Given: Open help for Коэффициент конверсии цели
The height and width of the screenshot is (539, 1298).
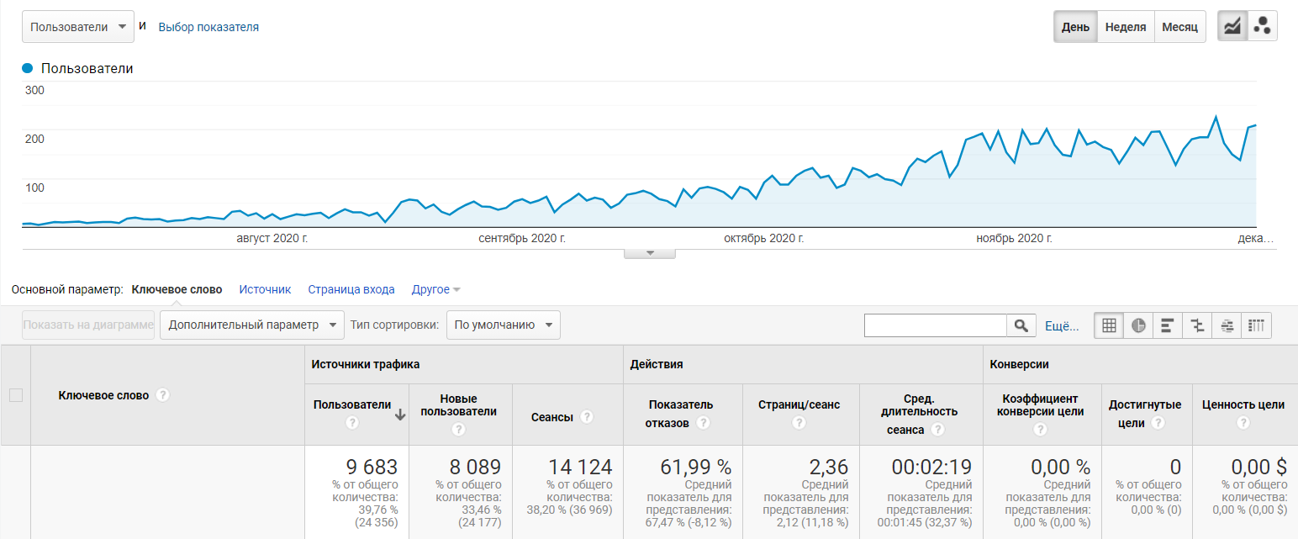Looking at the screenshot, I should click(1041, 430).
